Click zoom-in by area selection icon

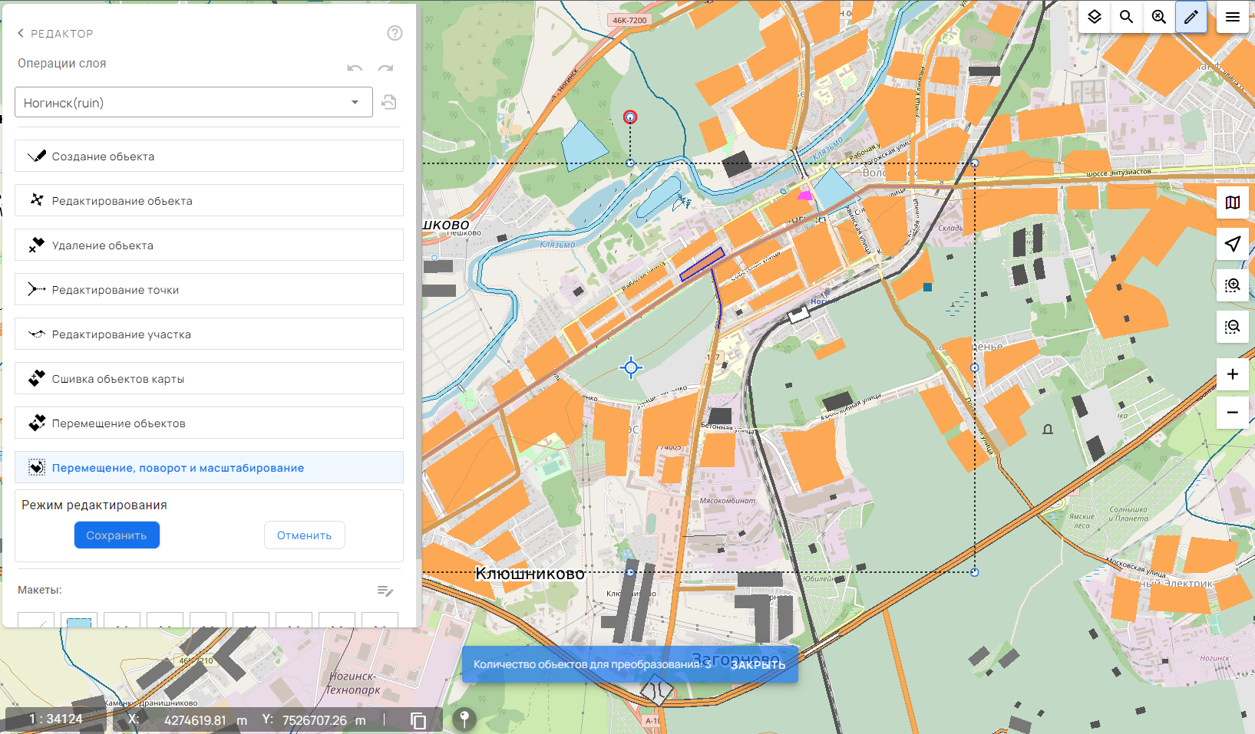point(1232,285)
